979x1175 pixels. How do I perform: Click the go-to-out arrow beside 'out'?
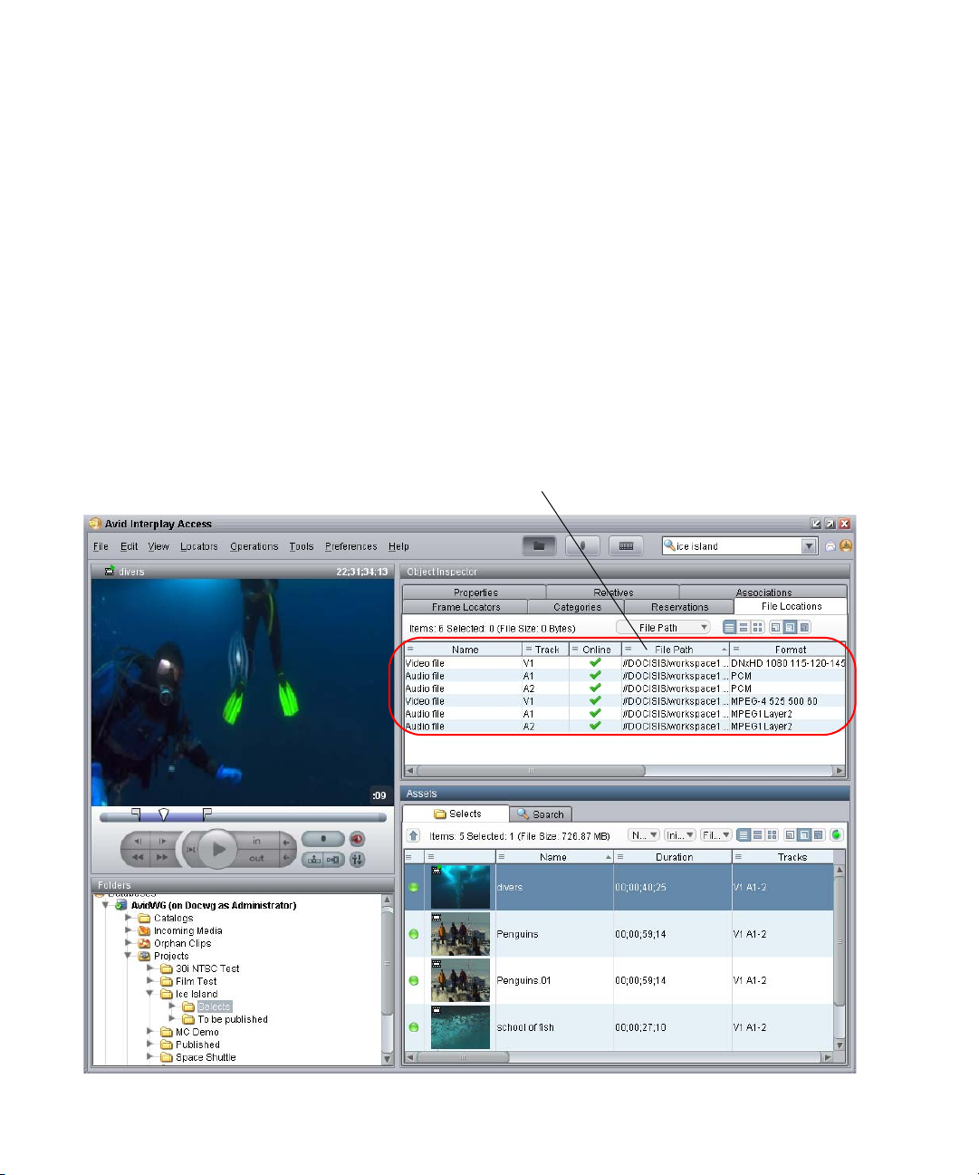tap(286, 858)
